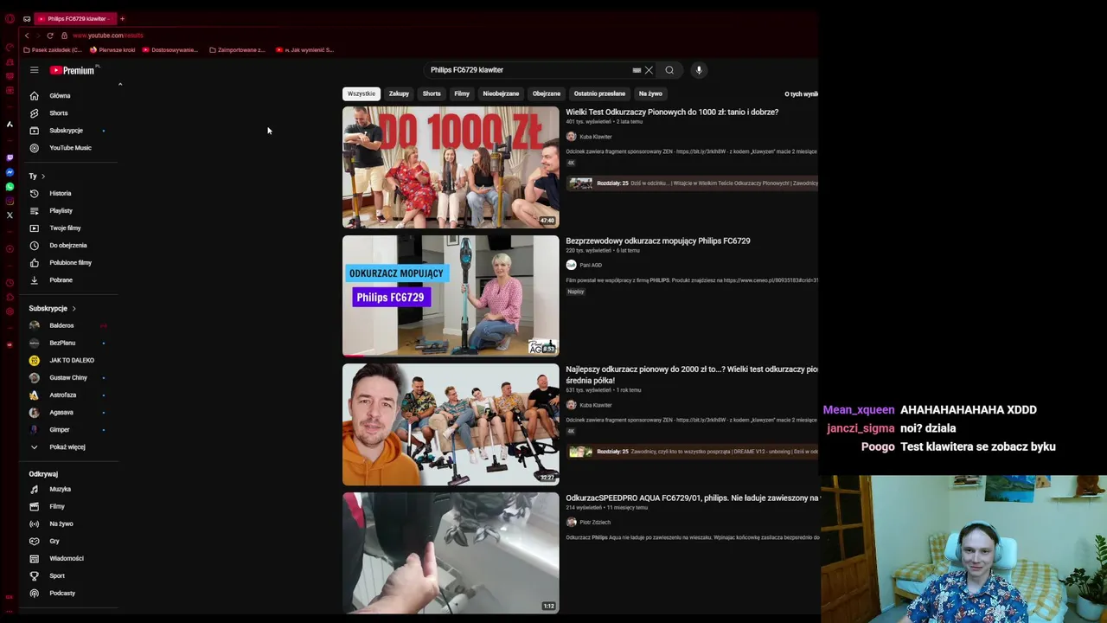Focus the YouTube search input field
Screen dimensions: 1107x623
tap(528, 70)
